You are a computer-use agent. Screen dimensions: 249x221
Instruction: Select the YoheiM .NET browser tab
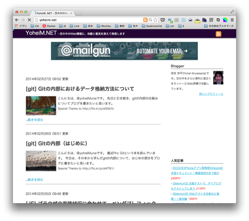click(x=51, y=13)
